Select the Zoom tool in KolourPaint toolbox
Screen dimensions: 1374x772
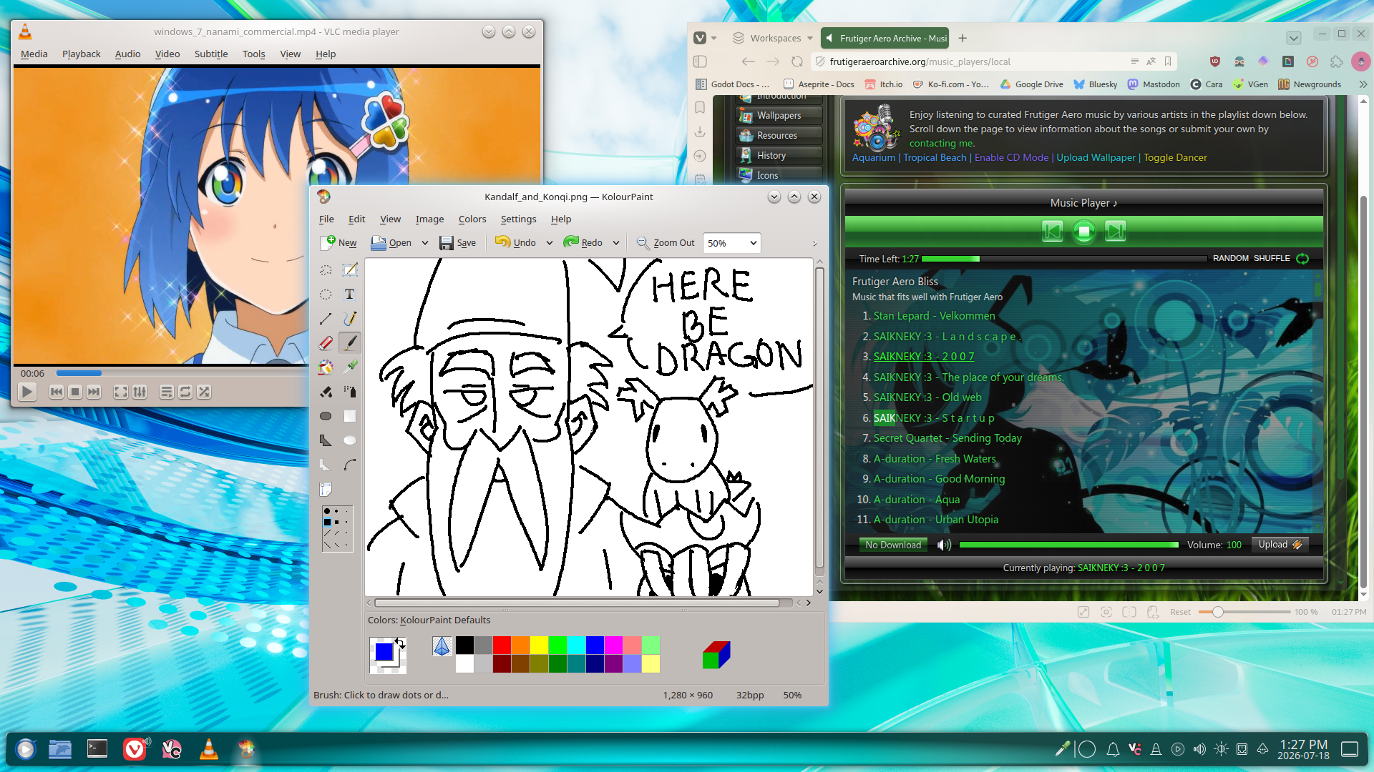coord(326,489)
